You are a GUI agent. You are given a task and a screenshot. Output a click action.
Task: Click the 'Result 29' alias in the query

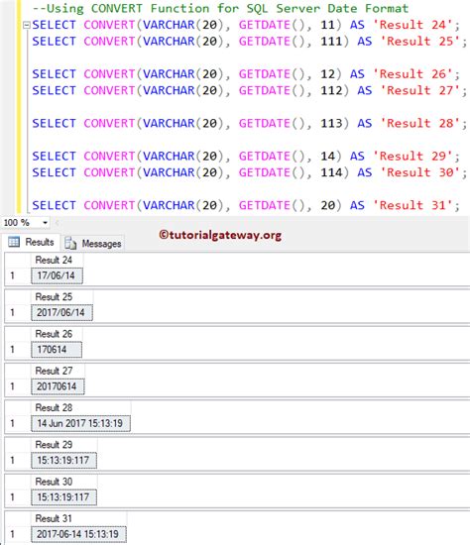[x=412, y=156]
